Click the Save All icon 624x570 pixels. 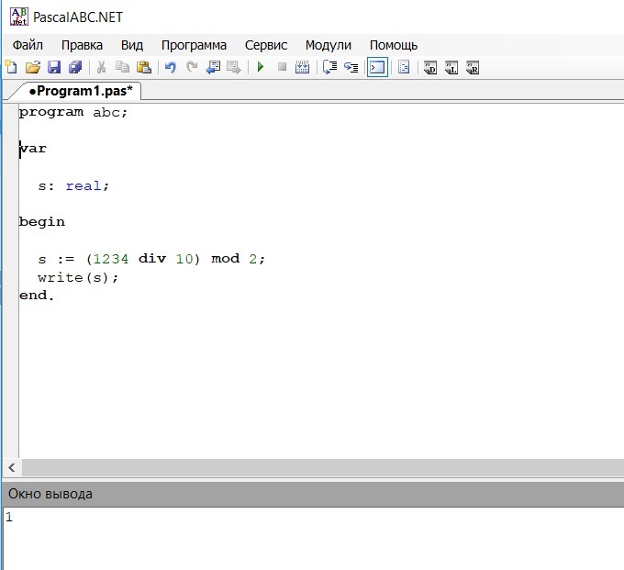tap(75, 67)
